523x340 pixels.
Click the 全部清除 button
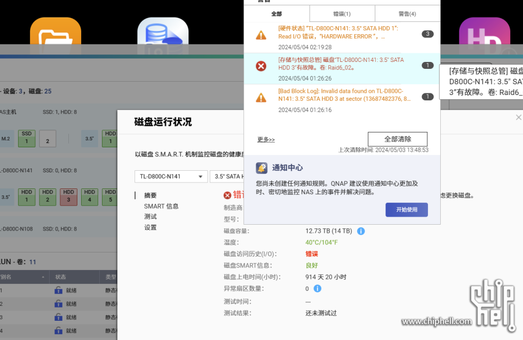click(x=398, y=139)
